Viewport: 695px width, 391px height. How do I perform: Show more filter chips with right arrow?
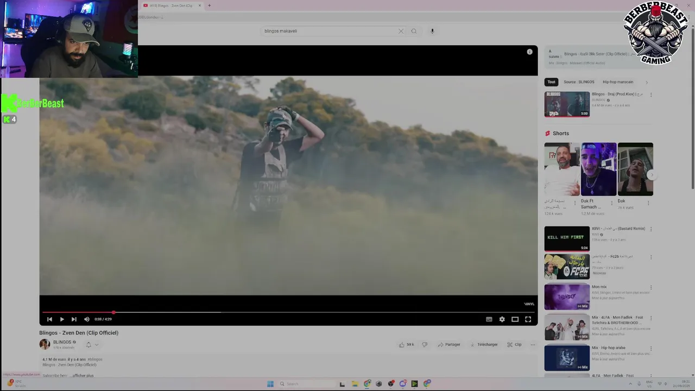point(646,82)
